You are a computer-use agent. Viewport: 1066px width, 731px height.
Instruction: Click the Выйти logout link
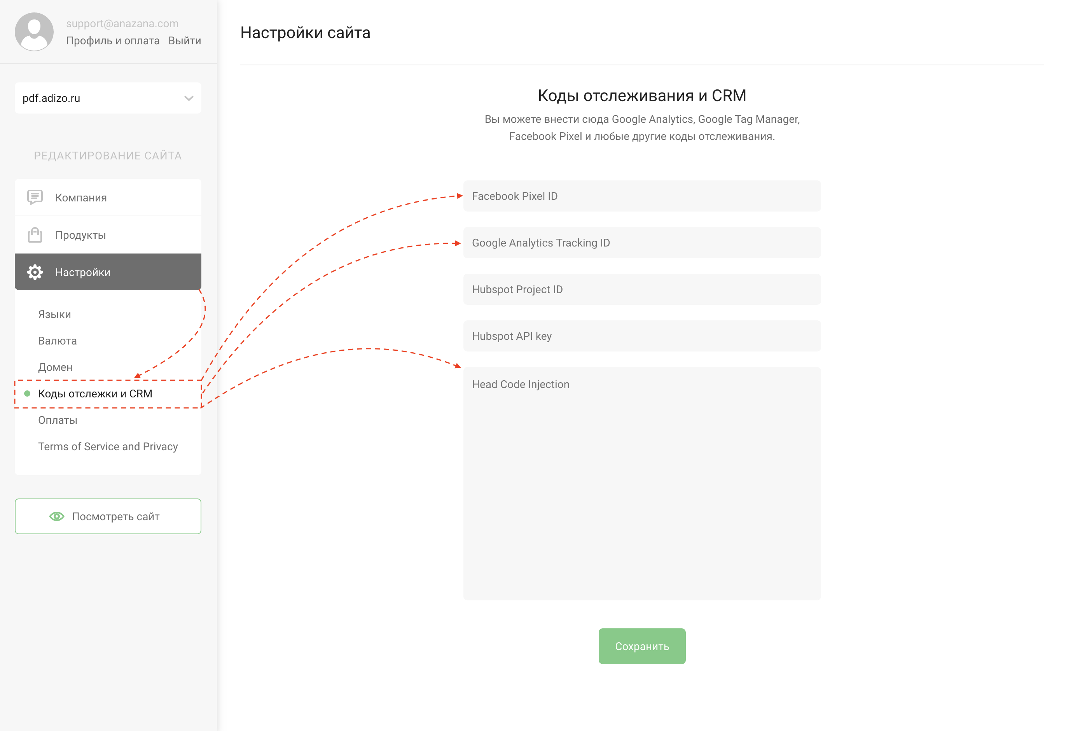184,40
